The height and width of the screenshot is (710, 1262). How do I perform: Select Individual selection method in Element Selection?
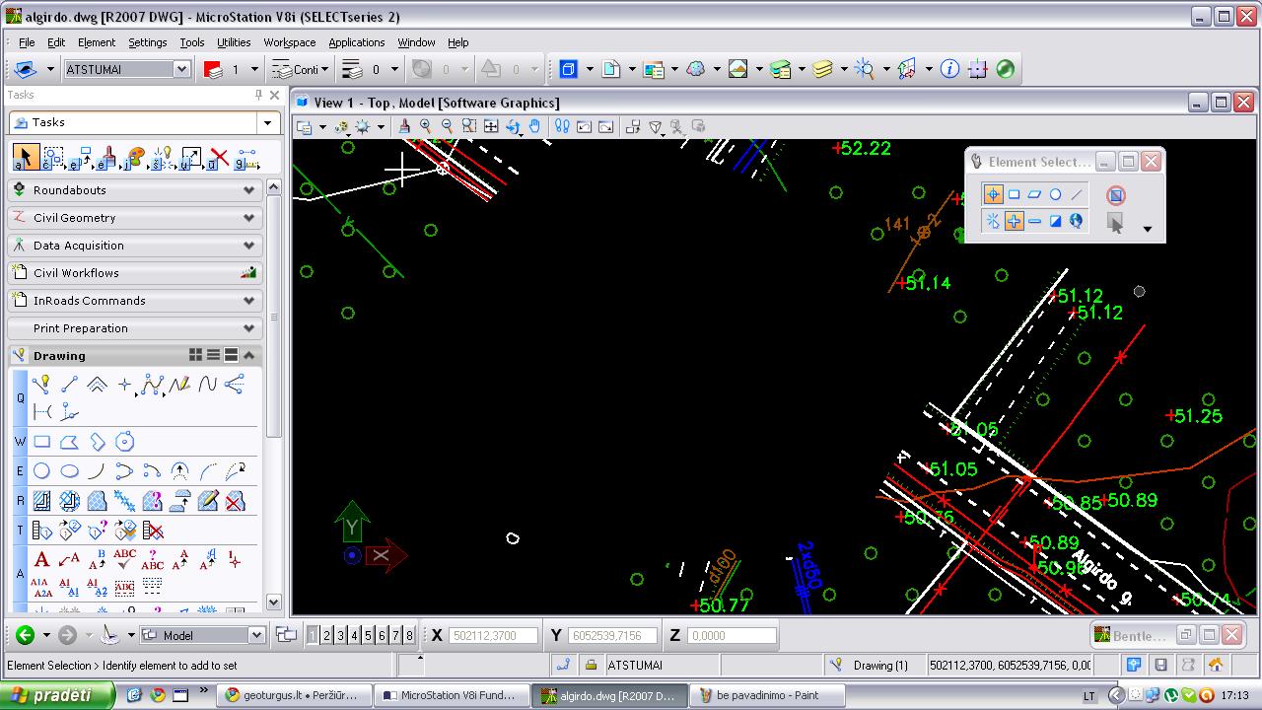tap(993, 194)
